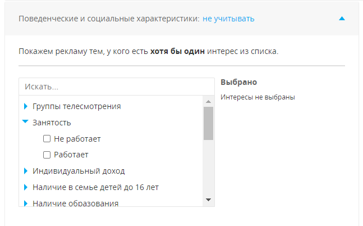Collapse the behavioral characteristics section arrow

point(342,19)
